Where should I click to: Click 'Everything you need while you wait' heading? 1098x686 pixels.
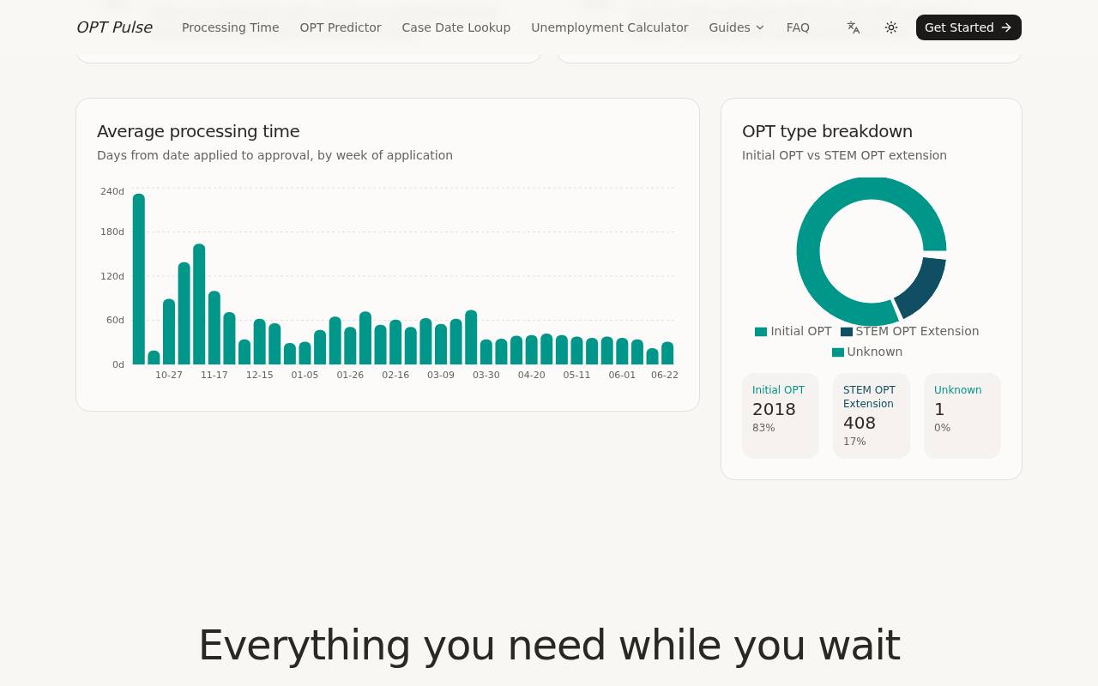549,646
